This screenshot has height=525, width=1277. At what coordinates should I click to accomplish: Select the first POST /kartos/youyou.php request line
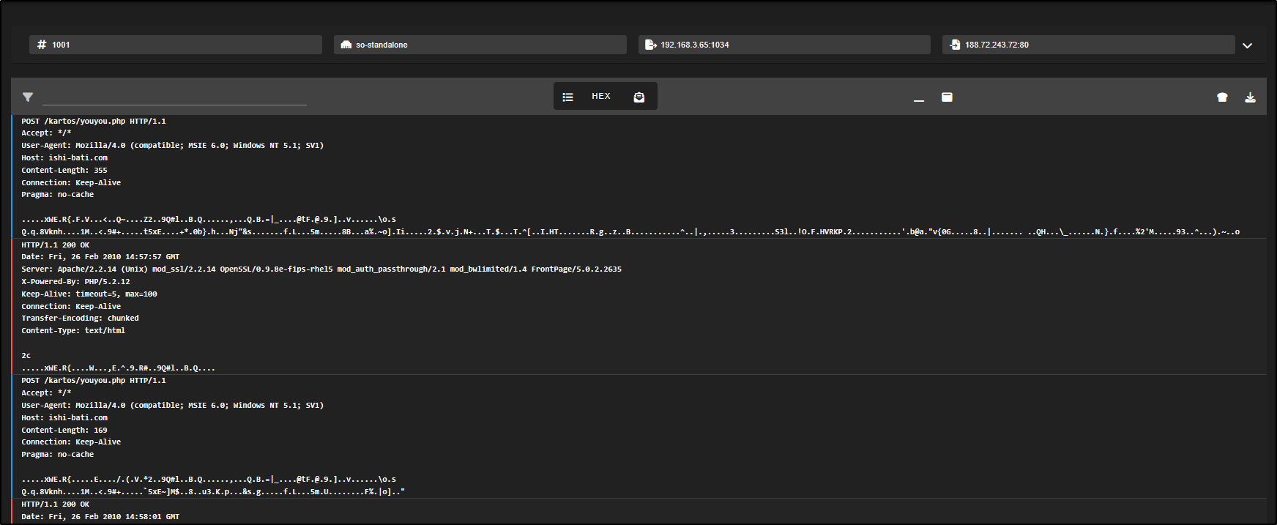point(94,121)
